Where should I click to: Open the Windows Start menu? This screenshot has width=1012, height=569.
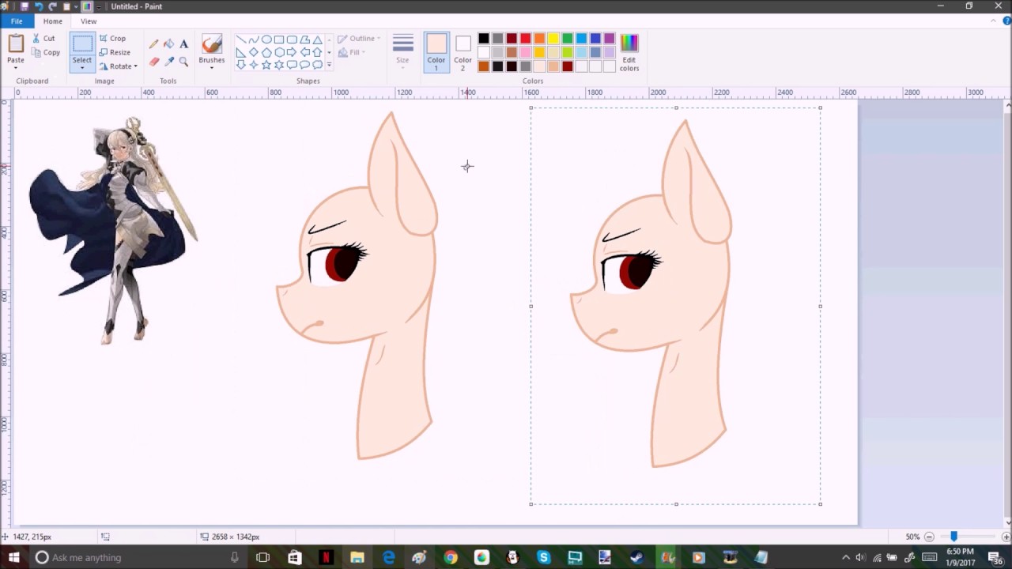pos(13,557)
